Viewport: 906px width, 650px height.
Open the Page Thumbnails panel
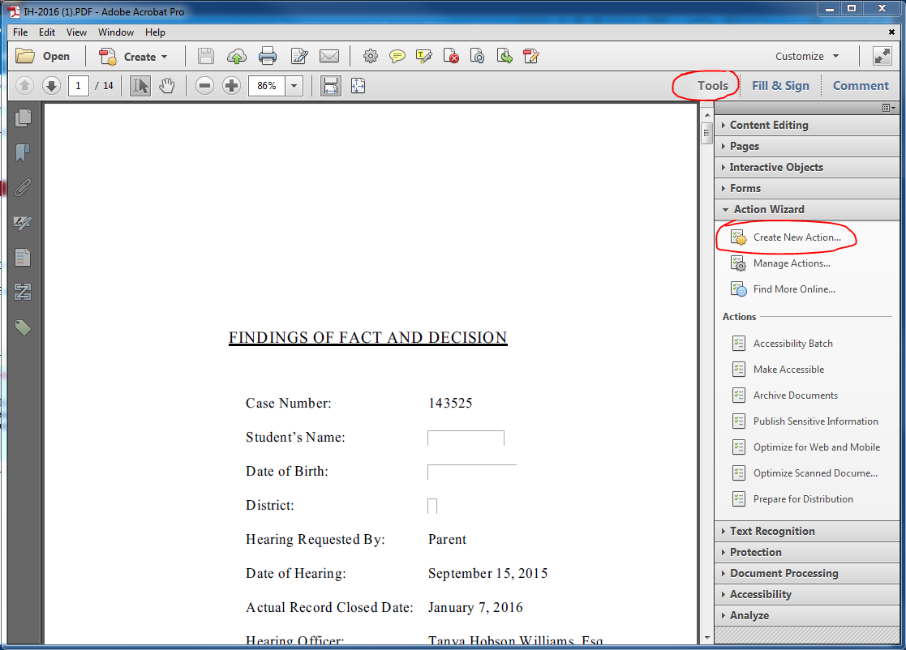pyautogui.click(x=23, y=118)
